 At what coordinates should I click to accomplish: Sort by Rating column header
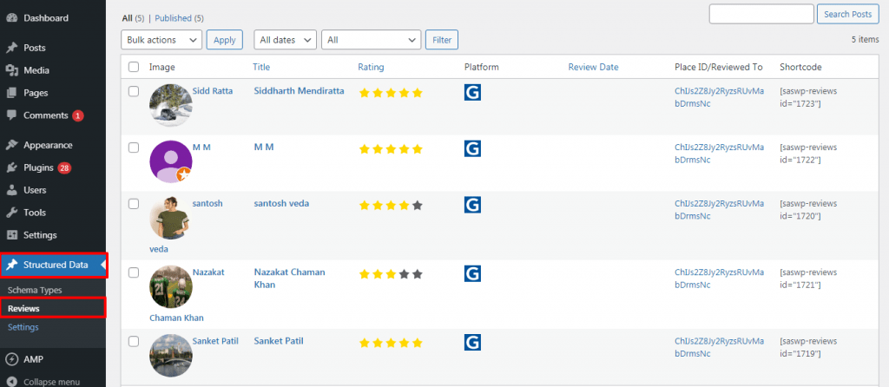click(371, 67)
